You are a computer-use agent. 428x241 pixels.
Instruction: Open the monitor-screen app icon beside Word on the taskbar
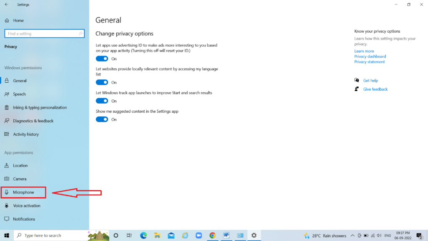point(240,235)
